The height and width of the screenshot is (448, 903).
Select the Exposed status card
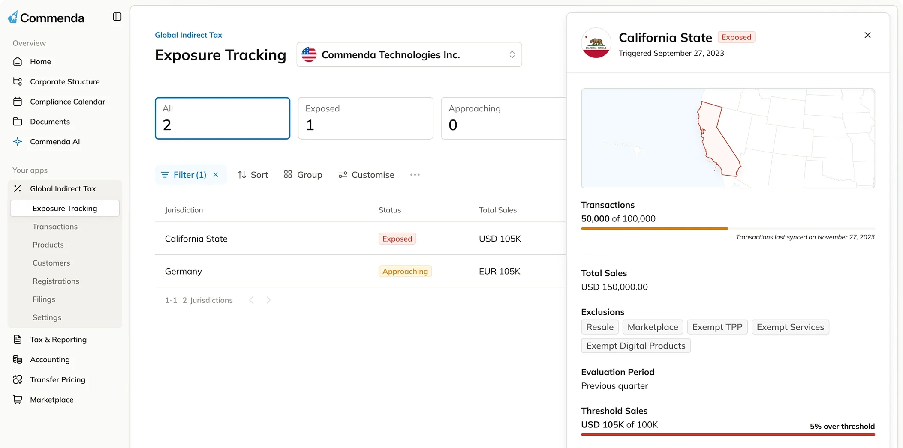[365, 118]
